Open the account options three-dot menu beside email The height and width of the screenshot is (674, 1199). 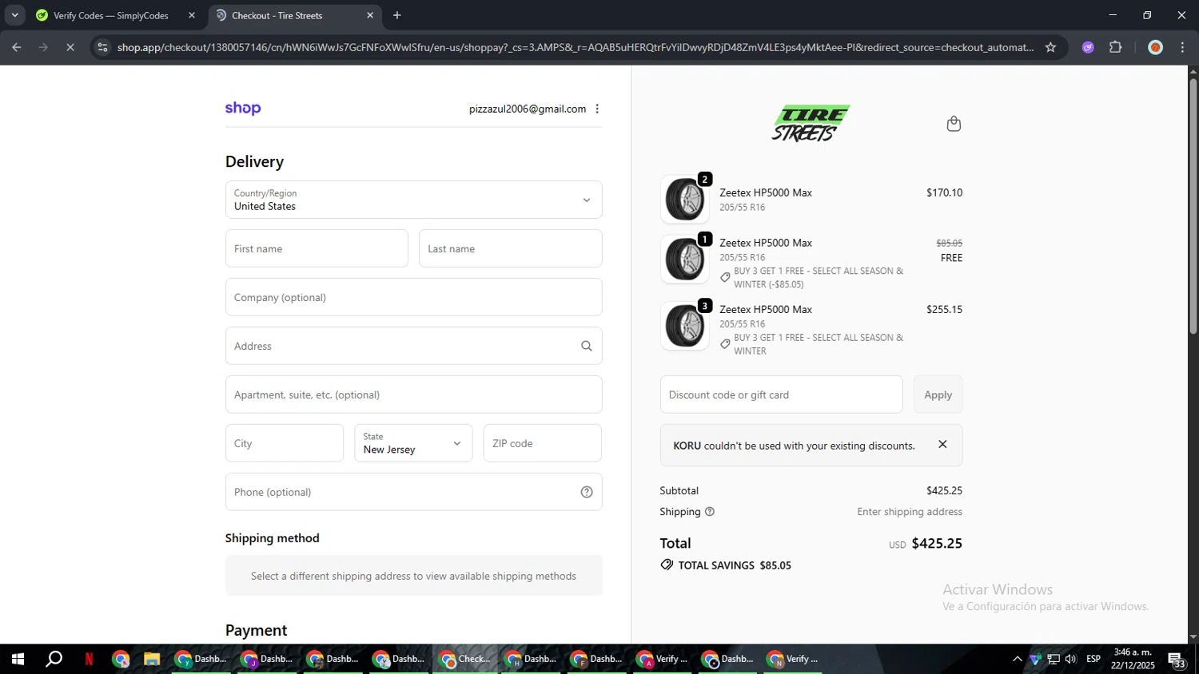[597, 109]
